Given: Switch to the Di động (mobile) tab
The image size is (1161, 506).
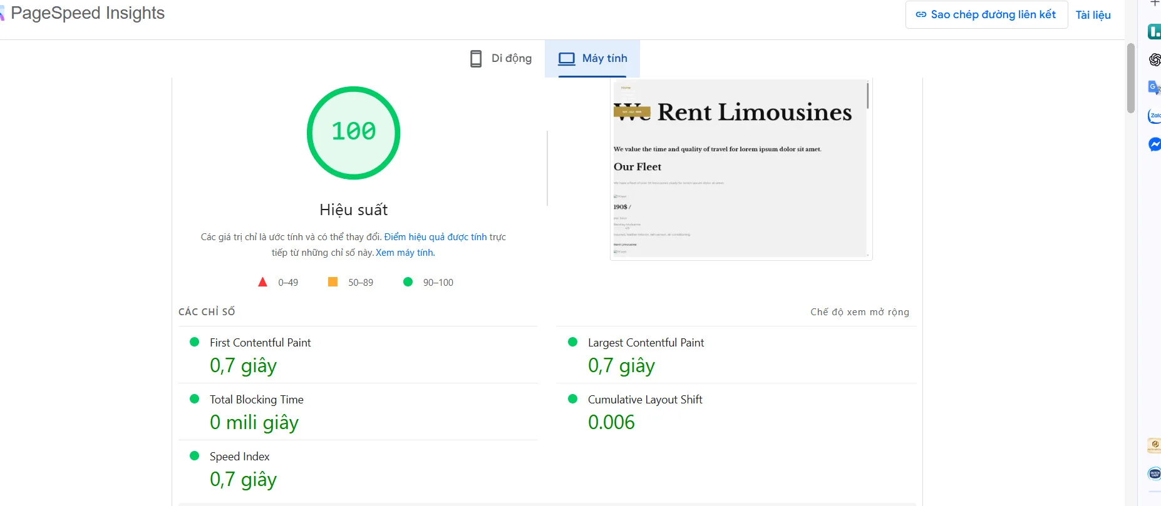Looking at the screenshot, I should [x=501, y=58].
